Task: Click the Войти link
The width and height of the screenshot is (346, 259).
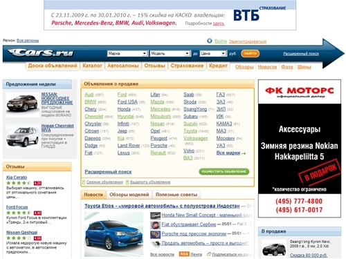Action: point(221,41)
